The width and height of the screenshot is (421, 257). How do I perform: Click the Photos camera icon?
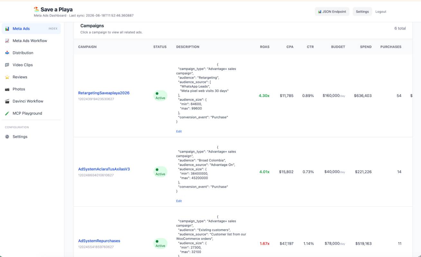click(7, 89)
